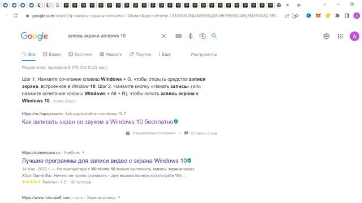
Task: Click the green shield after Лучшие программы title
Action: (189, 160)
